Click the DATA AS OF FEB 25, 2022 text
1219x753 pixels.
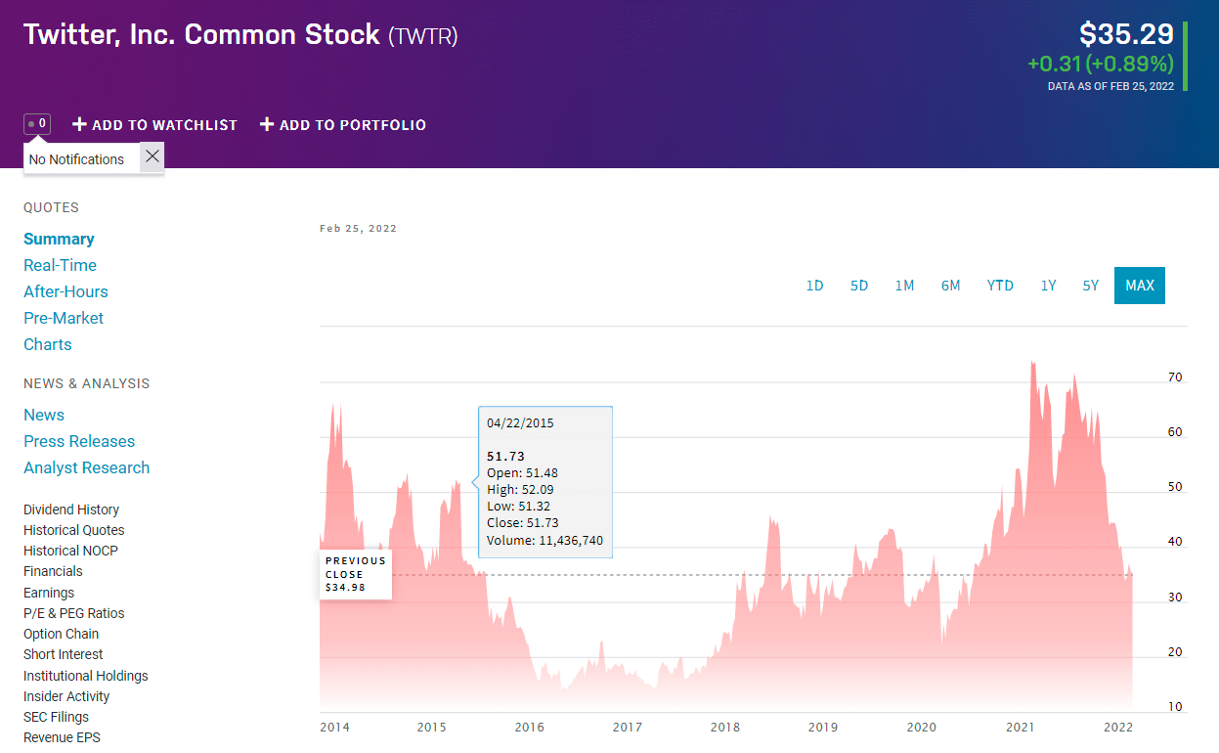[1110, 86]
